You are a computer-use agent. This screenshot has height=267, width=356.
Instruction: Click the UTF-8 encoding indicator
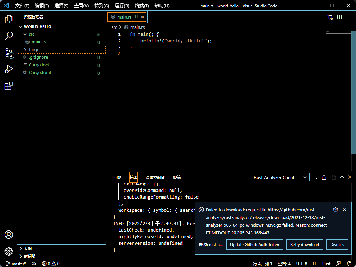tap(301, 264)
